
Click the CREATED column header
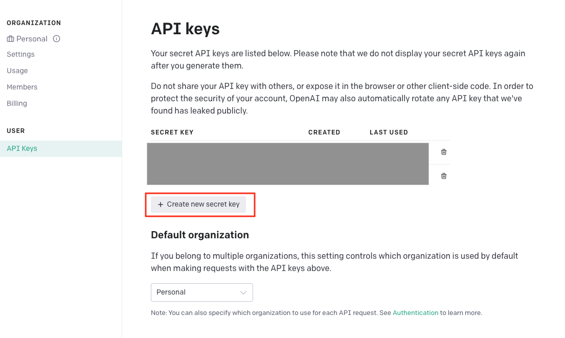pos(324,132)
